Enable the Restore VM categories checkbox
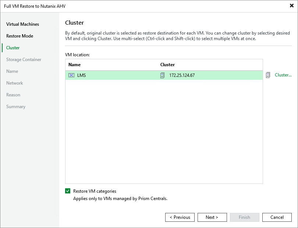298x228 pixels. click(67, 191)
